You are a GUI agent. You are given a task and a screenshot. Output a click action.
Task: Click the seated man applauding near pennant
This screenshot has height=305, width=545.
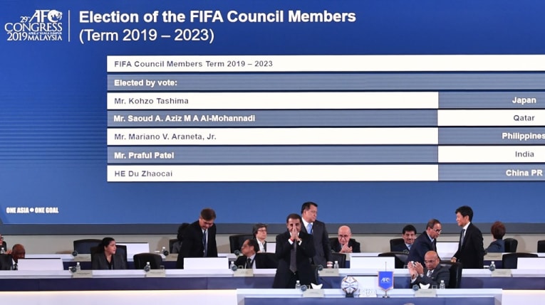click(429, 270)
